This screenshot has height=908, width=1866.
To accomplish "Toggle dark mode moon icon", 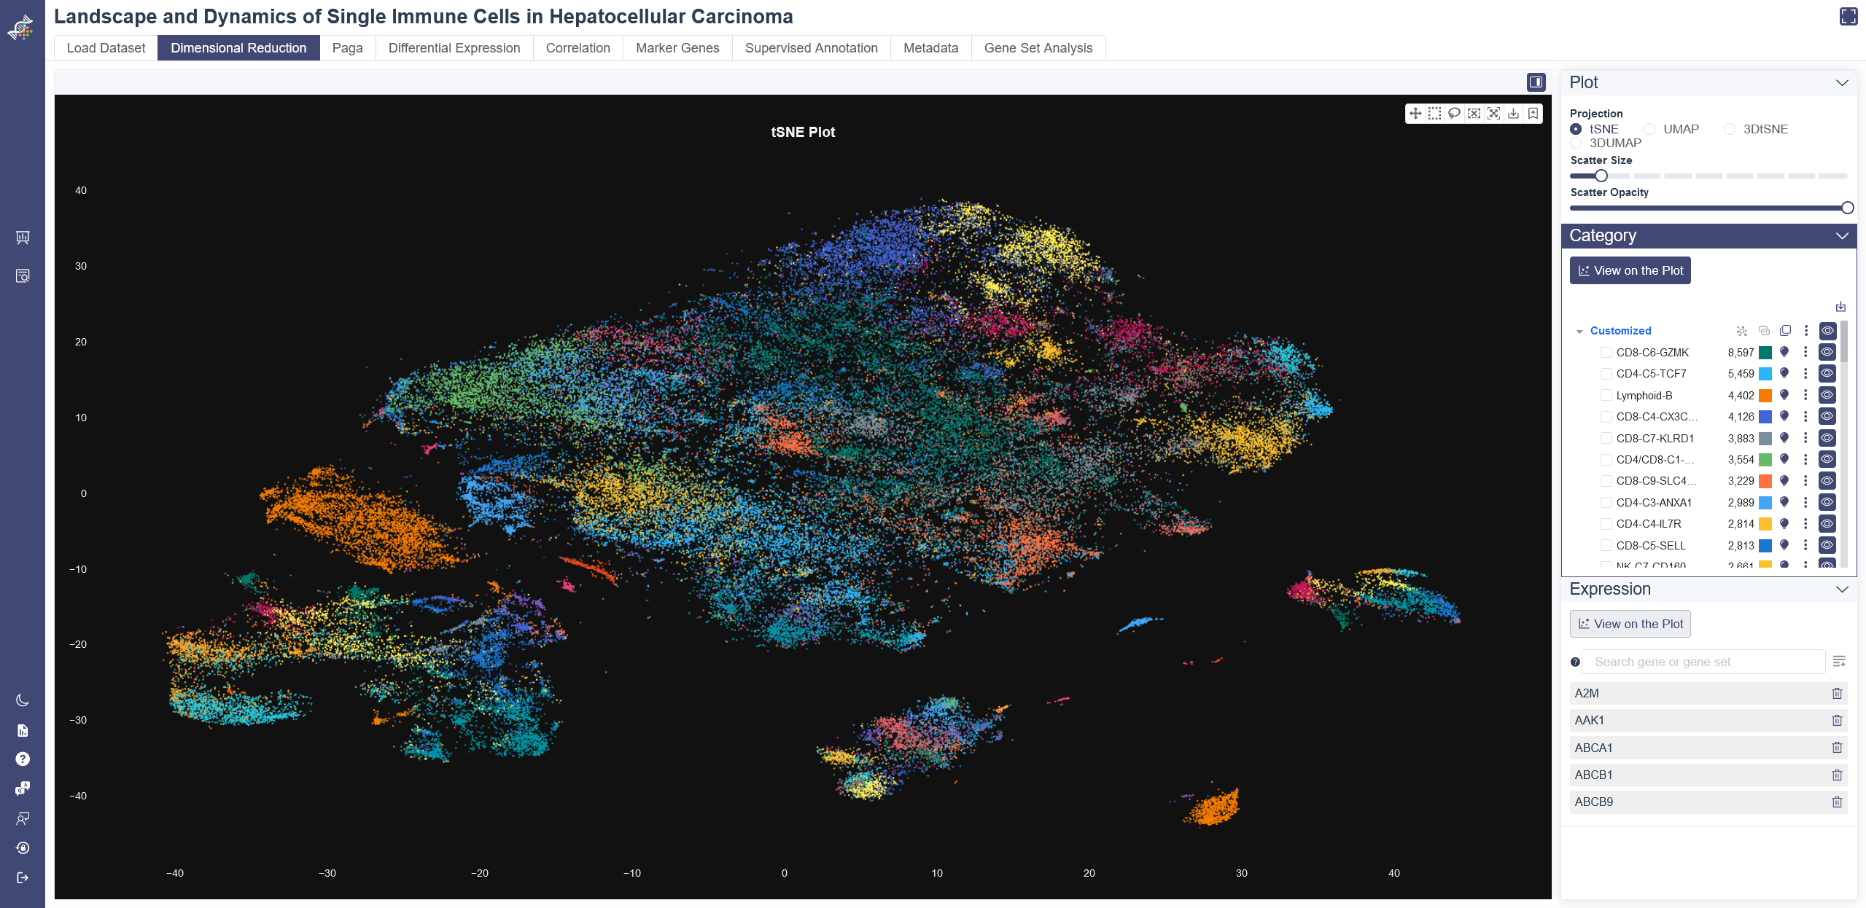I will click(23, 700).
